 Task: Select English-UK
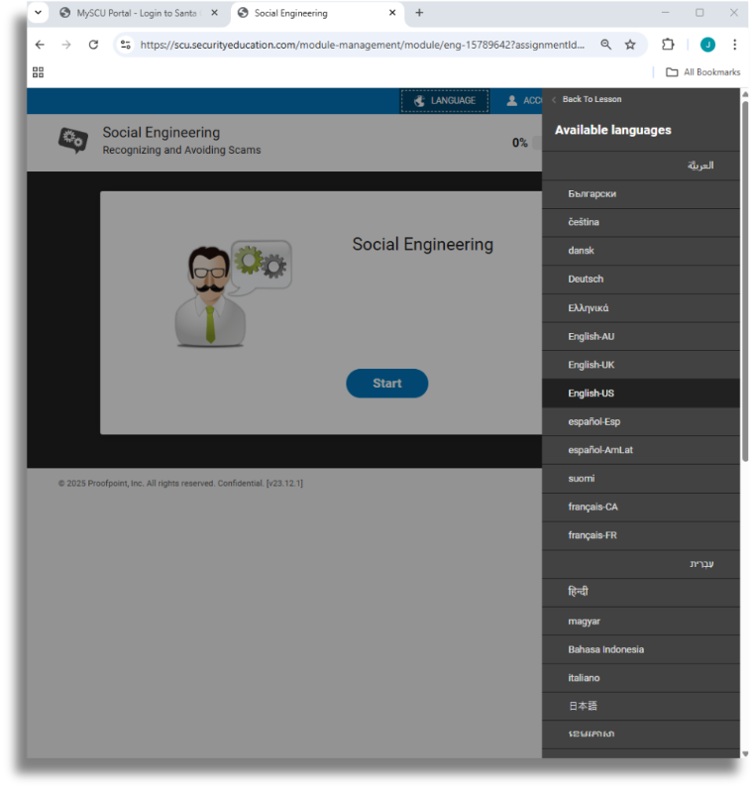coord(641,365)
